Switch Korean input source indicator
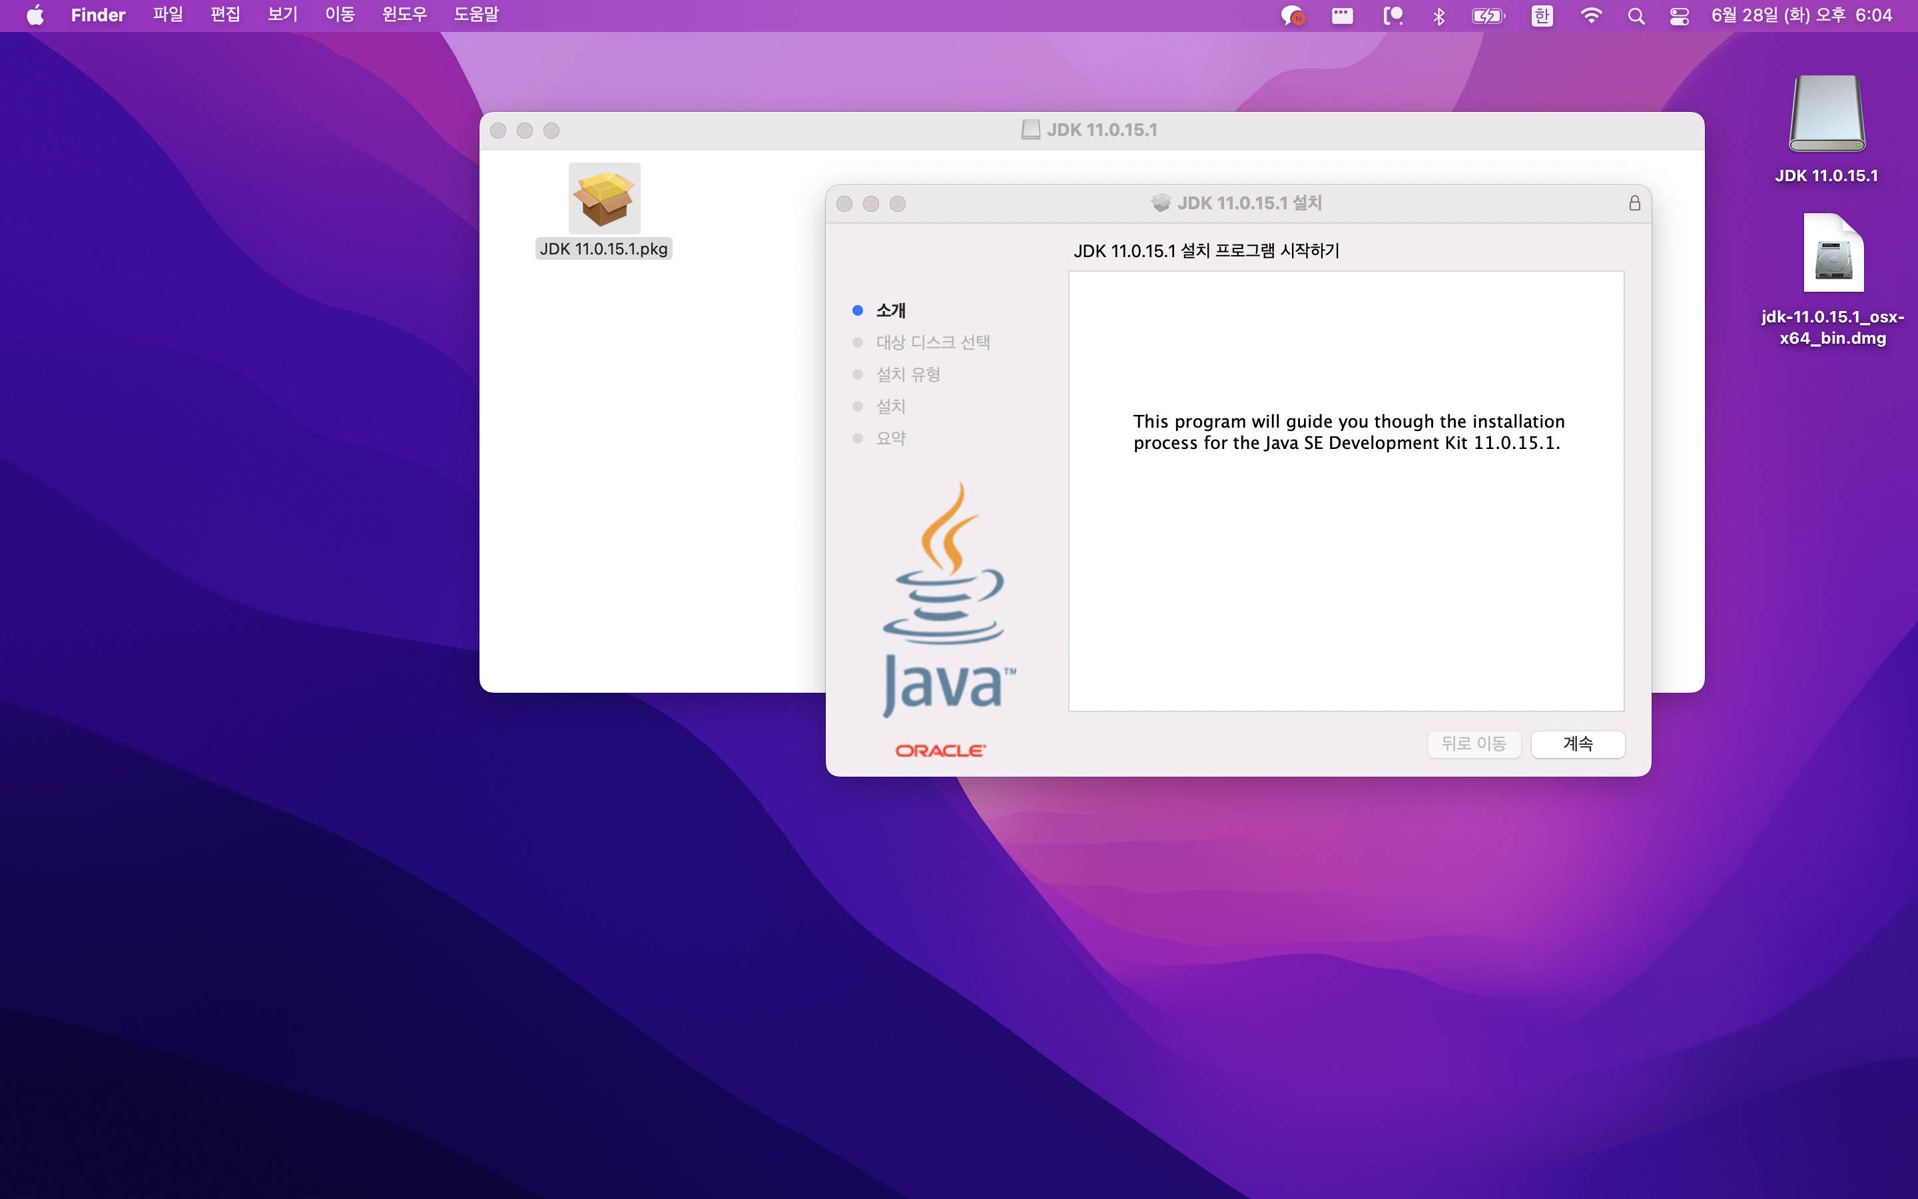The image size is (1918, 1199). (1542, 16)
